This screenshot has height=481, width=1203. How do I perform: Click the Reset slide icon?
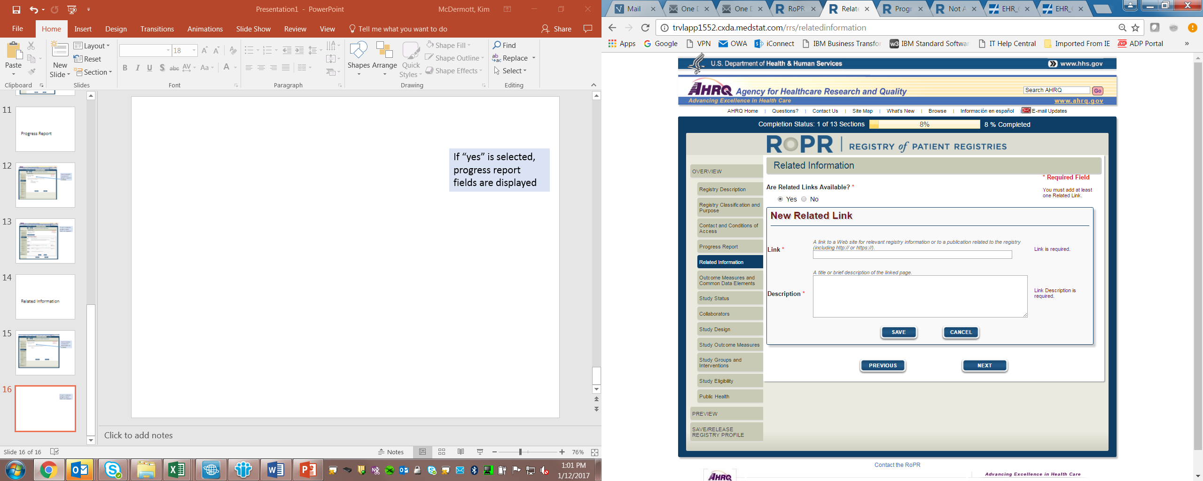[78, 59]
